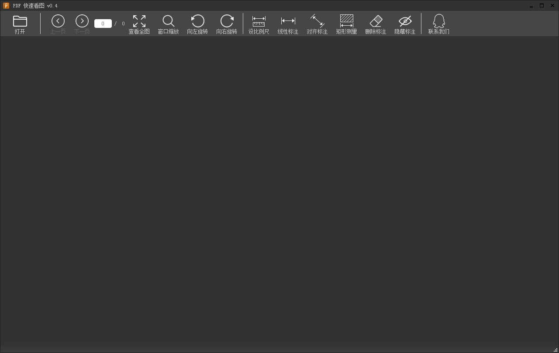
Task: Open the 设比例尺 scale setting tool
Action: pos(259,24)
